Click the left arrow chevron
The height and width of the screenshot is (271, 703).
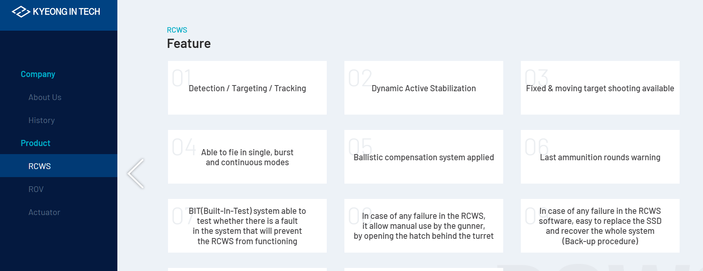(136, 173)
